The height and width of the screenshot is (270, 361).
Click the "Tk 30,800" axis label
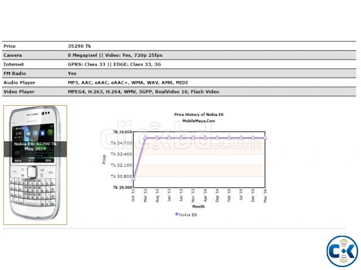tap(121, 176)
